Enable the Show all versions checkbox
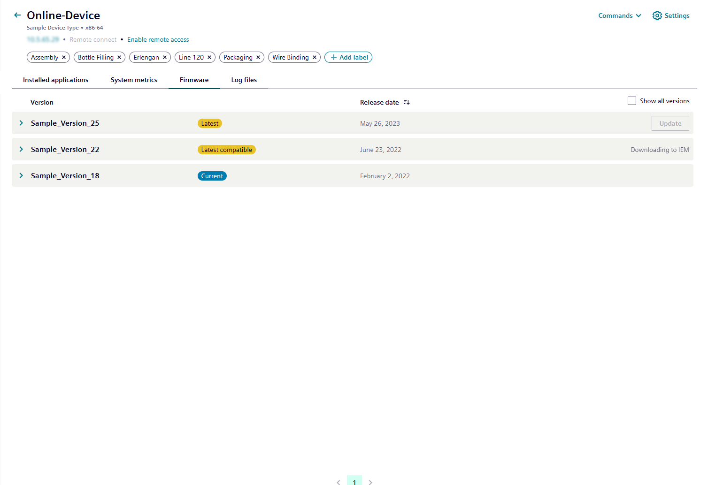The image size is (708, 485). [632, 101]
